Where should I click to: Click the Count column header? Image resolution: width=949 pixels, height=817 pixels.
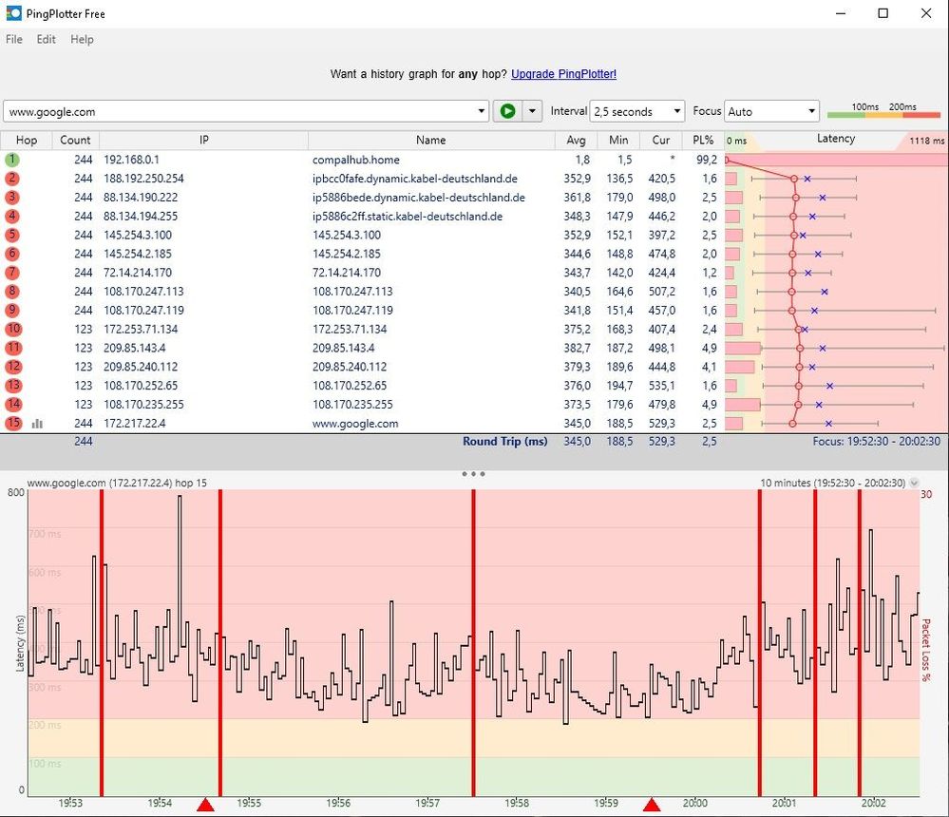(75, 140)
